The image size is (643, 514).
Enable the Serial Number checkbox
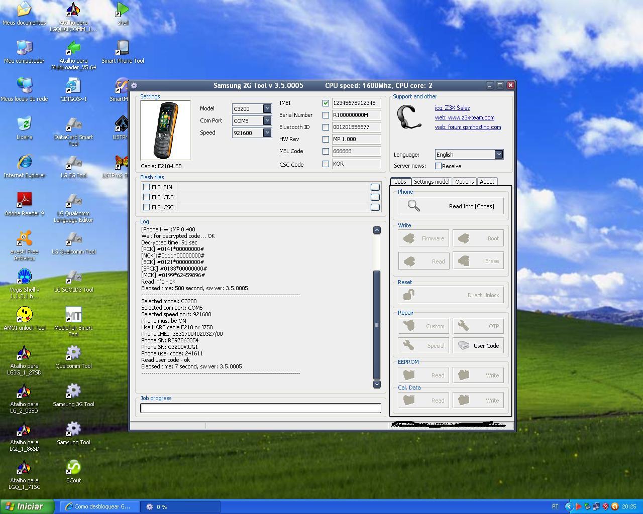pyautogui.click(x=326, y=115)
